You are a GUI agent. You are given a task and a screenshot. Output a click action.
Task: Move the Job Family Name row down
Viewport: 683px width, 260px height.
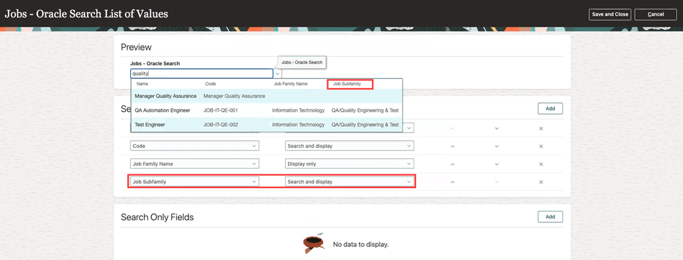tap(497, 164)
